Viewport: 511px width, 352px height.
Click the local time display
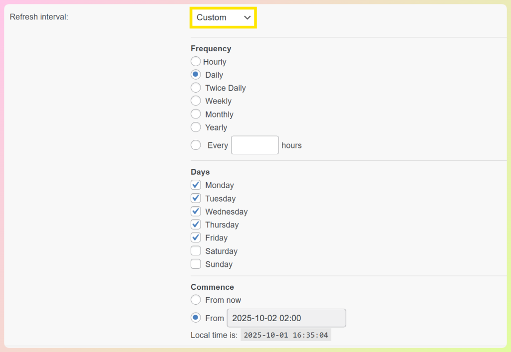click(285, 335)
